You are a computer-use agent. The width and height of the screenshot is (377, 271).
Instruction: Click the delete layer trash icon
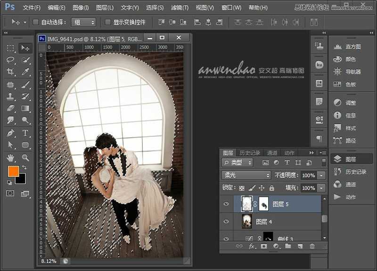click(312, 246)
